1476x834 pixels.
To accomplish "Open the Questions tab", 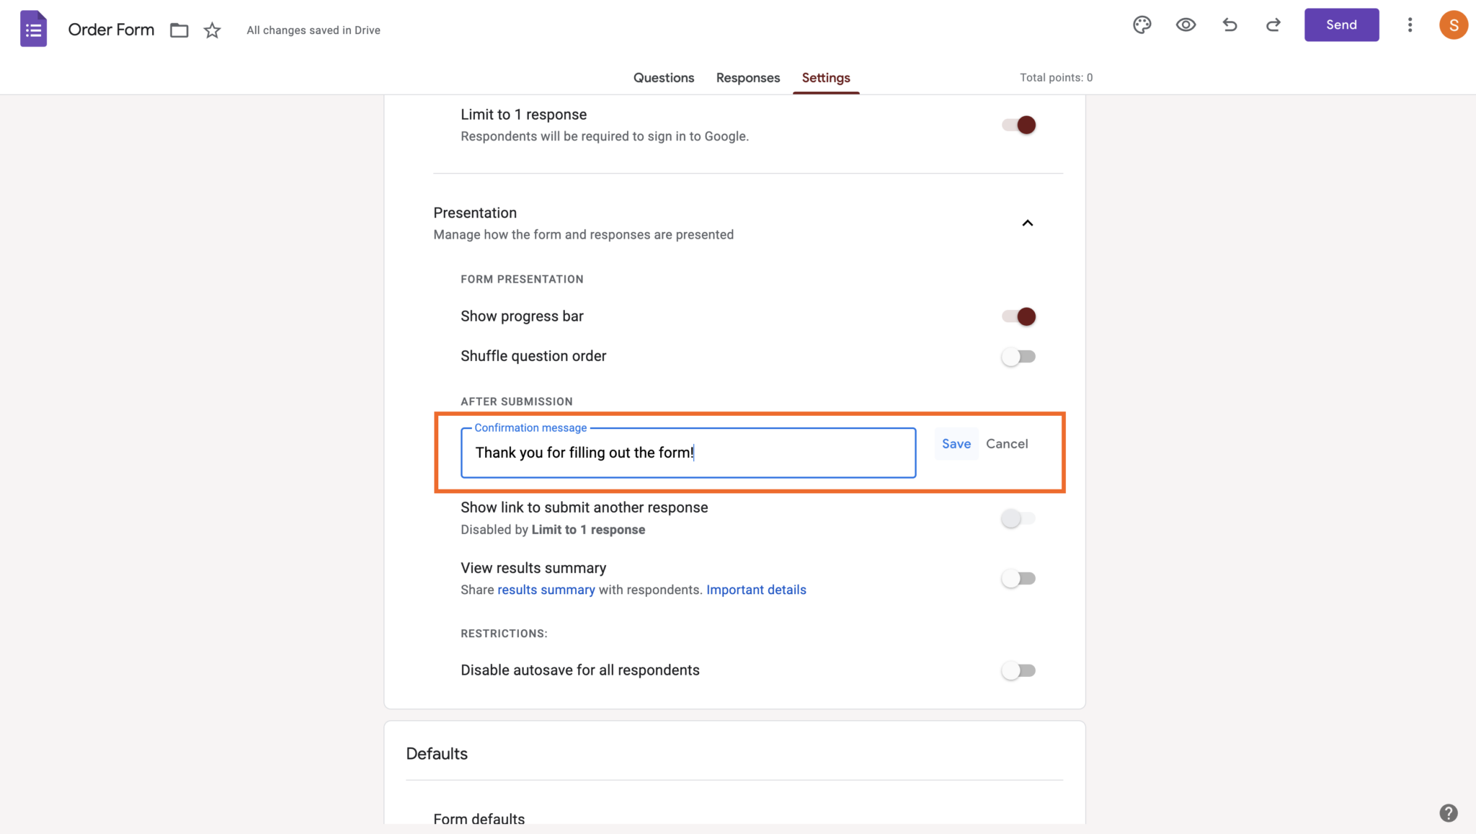I will [x=663, y=78].
